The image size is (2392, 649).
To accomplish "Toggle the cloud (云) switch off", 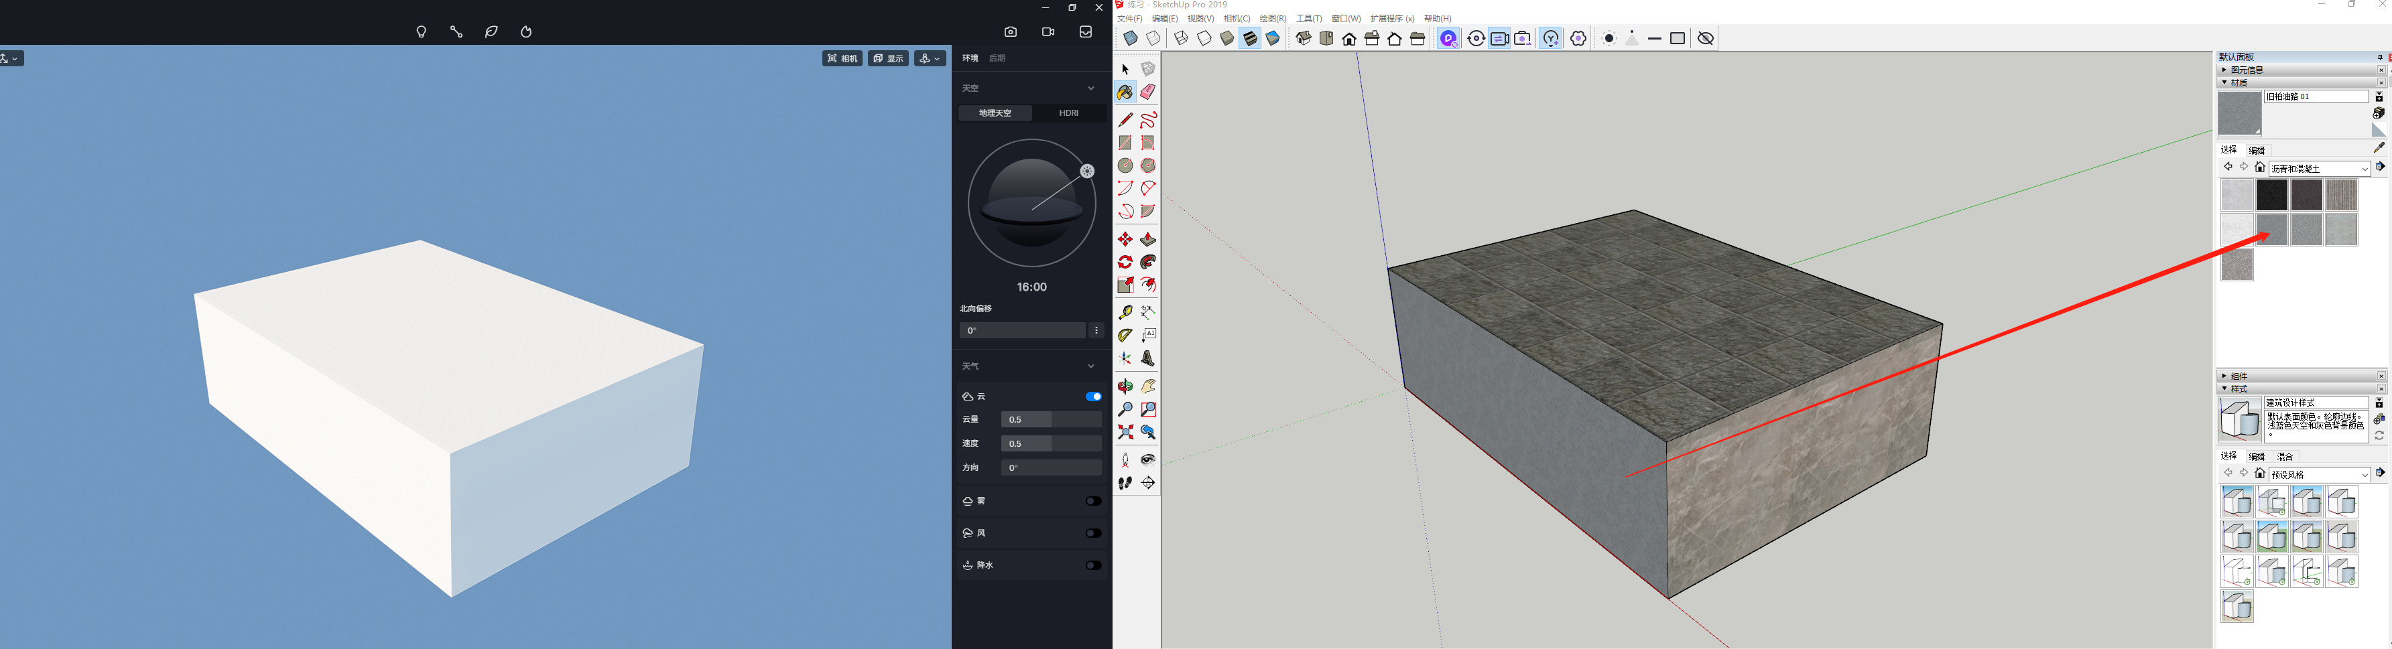I will [x=1093, y=396].
